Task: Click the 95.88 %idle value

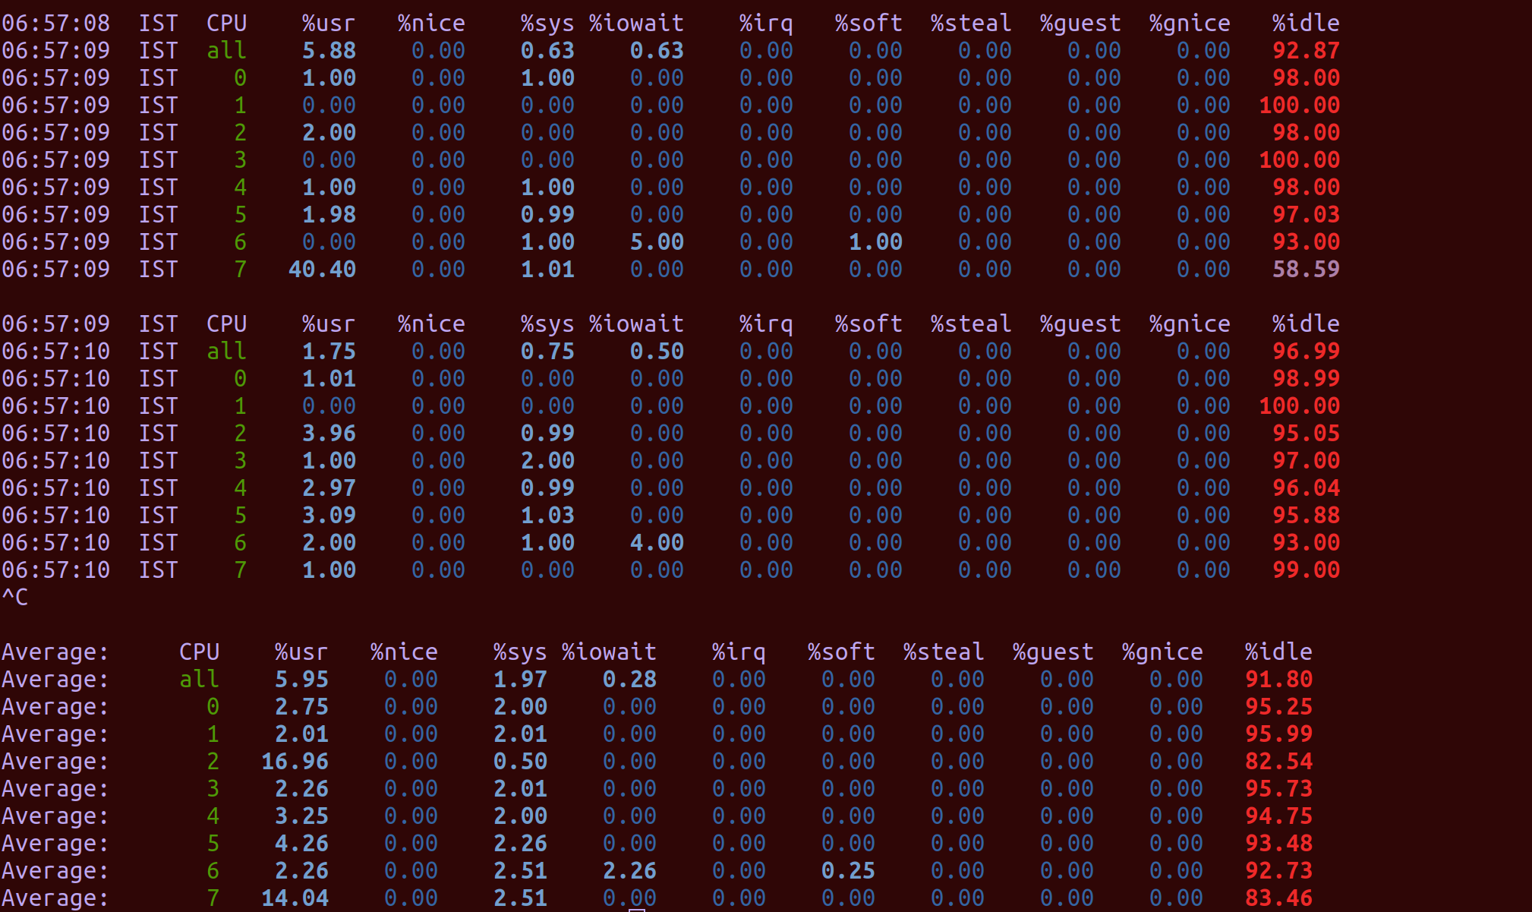Action: pyautogui.click(x=1306, y=516)
